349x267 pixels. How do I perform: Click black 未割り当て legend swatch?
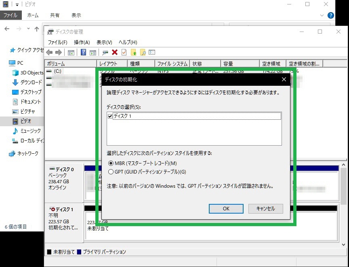49,252
